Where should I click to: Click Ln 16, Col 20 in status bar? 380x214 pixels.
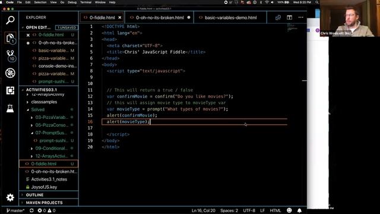point(203,210)
